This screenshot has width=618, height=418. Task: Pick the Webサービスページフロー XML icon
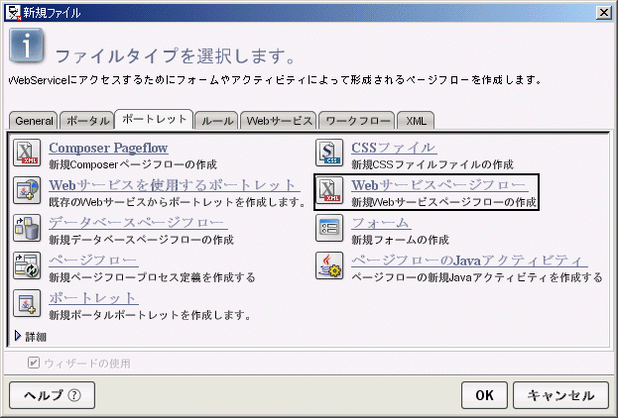pos(329,190)
